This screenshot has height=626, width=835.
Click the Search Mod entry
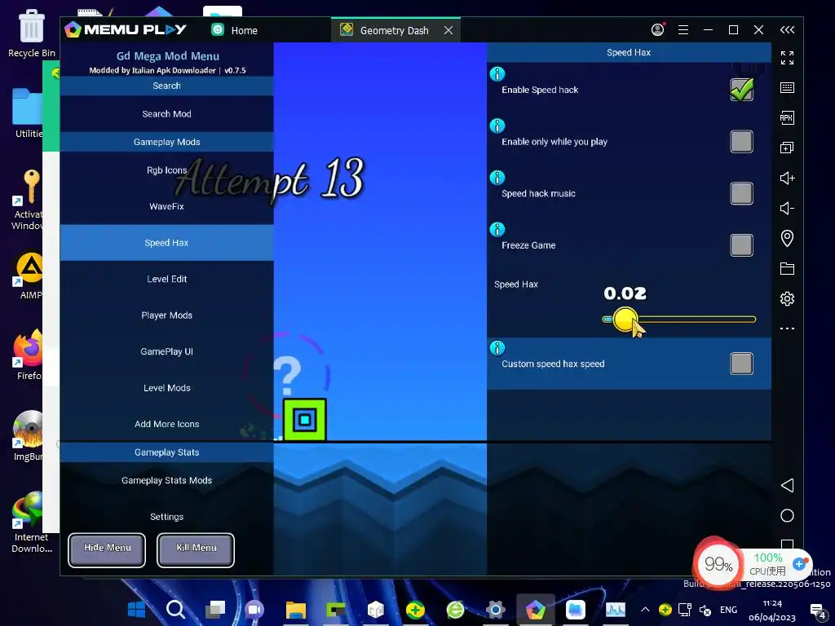point(166,114)
